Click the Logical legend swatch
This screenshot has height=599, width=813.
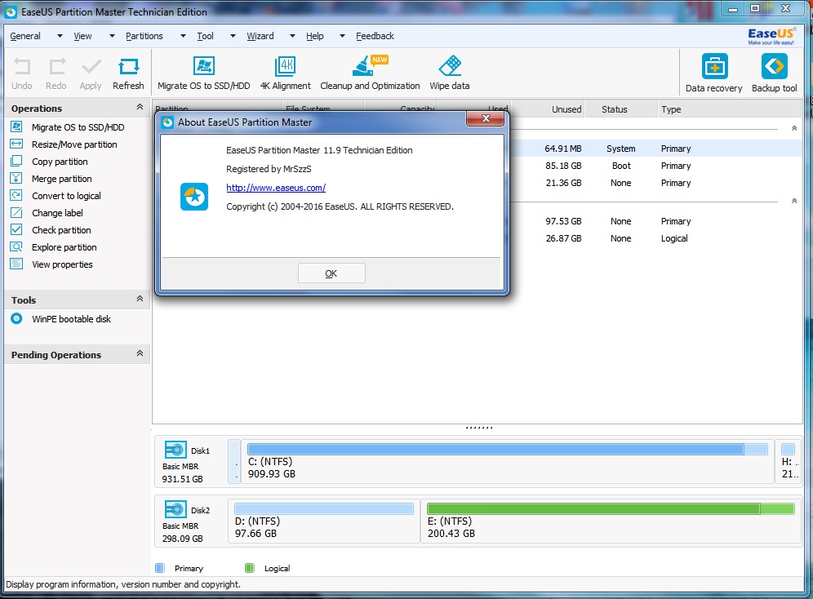point(250,568)
